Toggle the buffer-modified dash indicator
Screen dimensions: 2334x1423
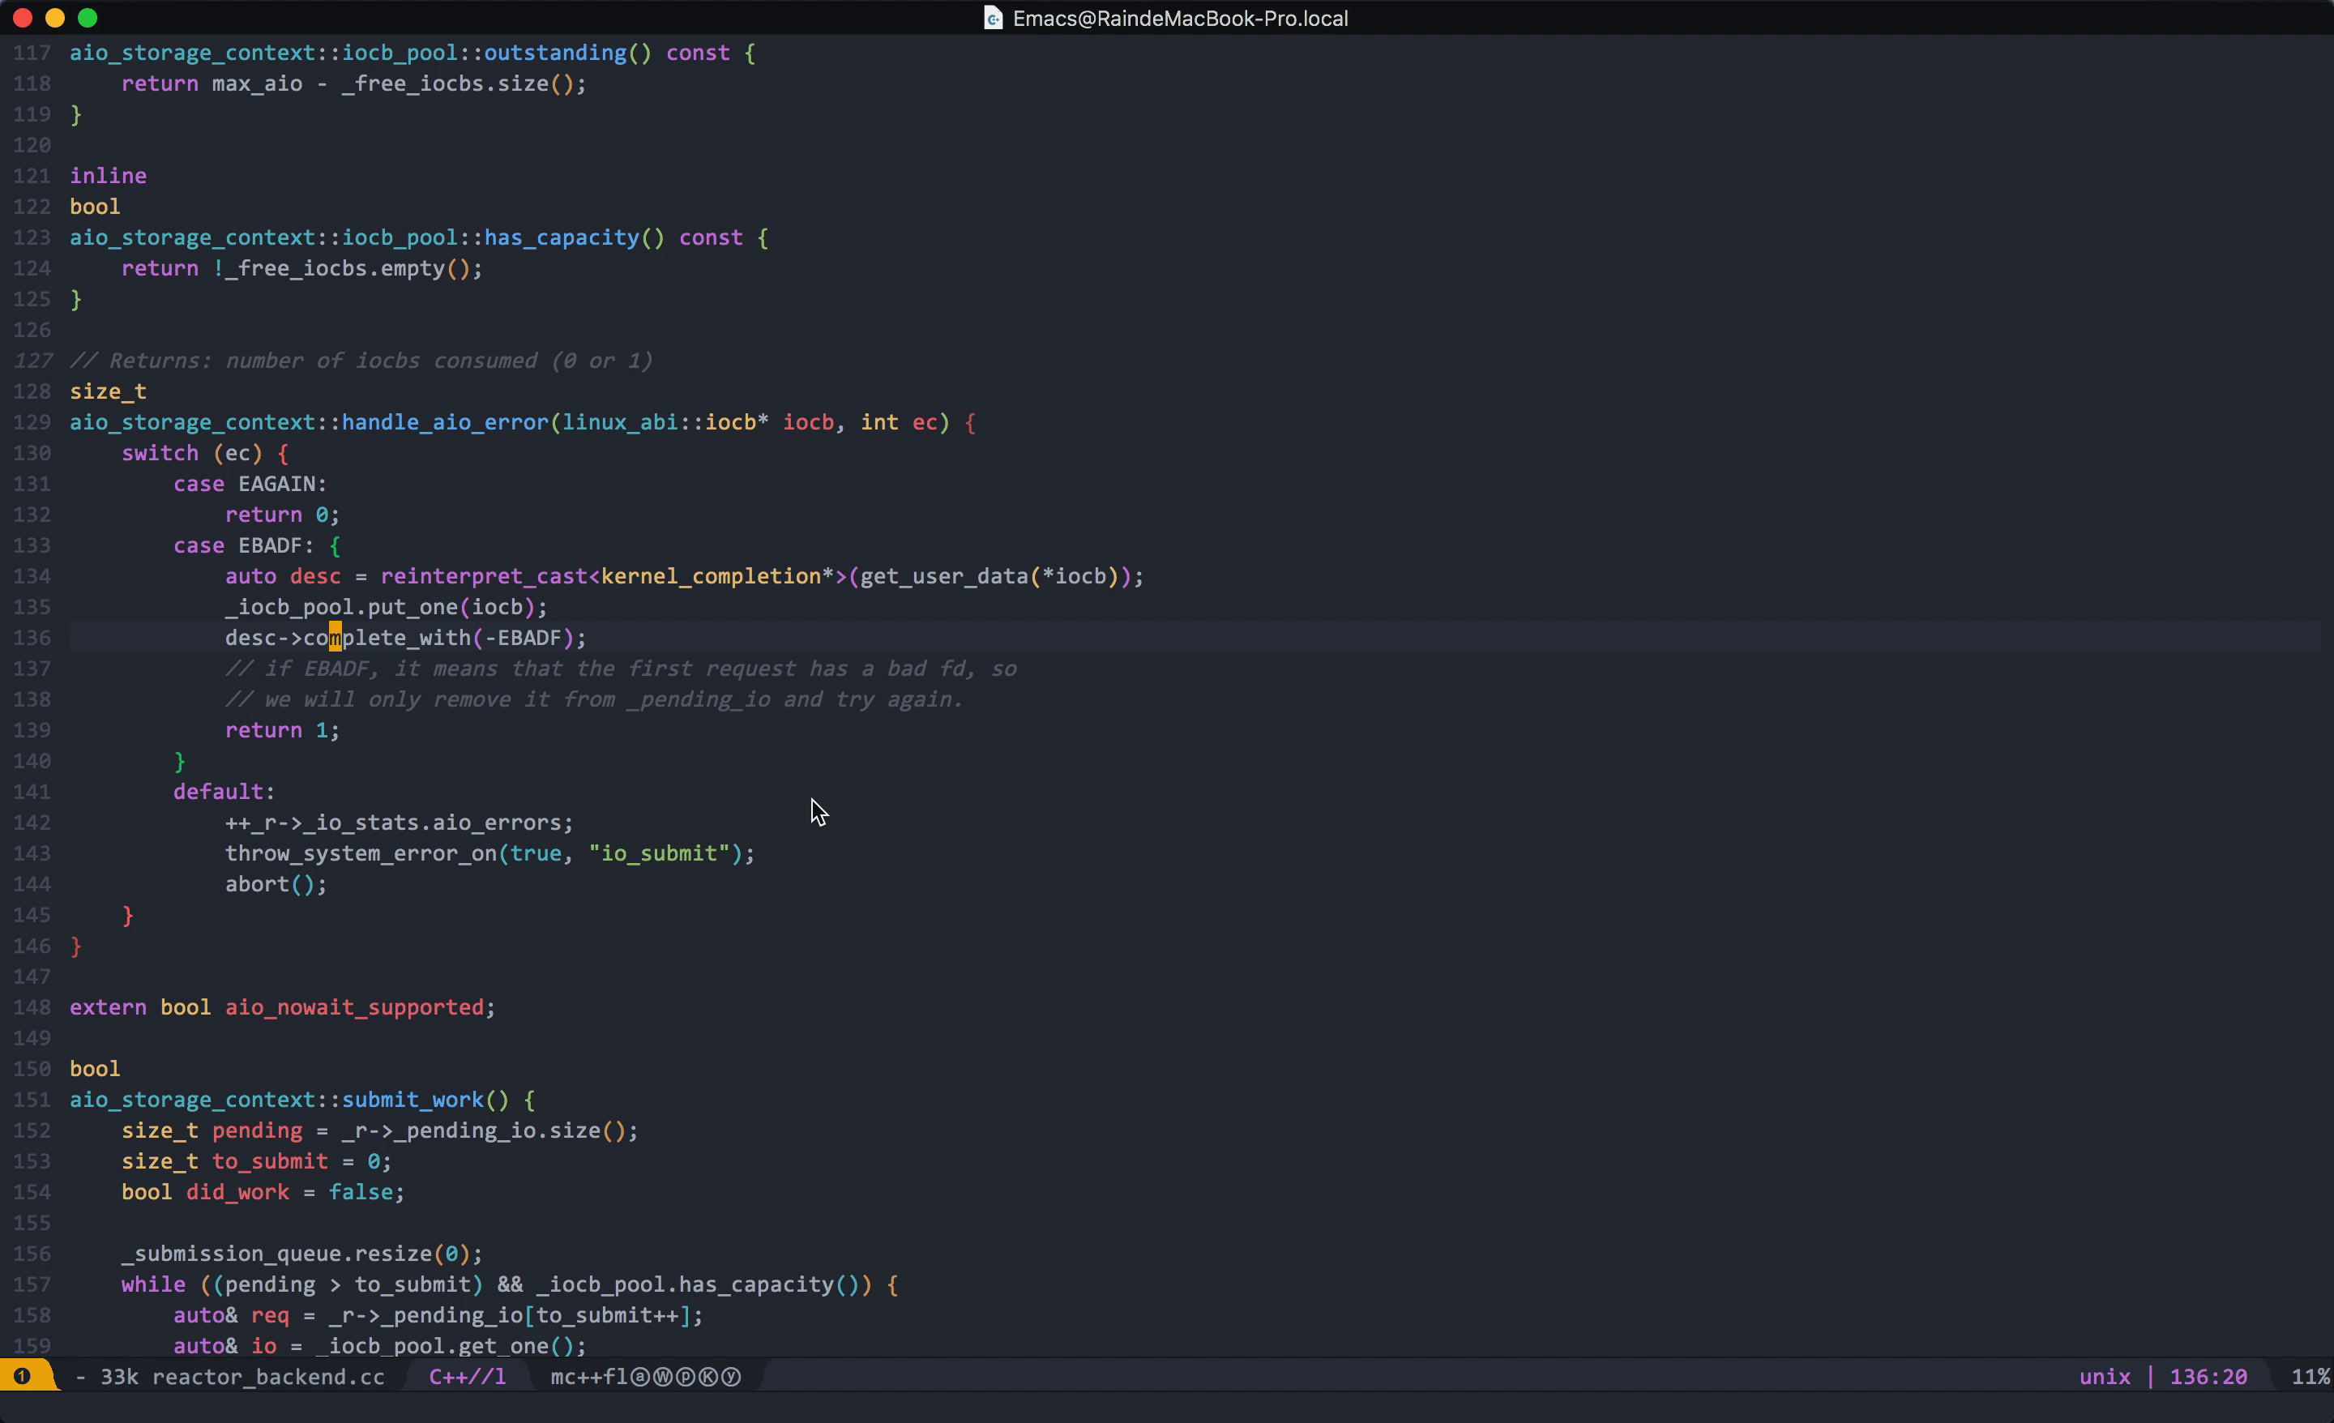[x=82, y=1377]
